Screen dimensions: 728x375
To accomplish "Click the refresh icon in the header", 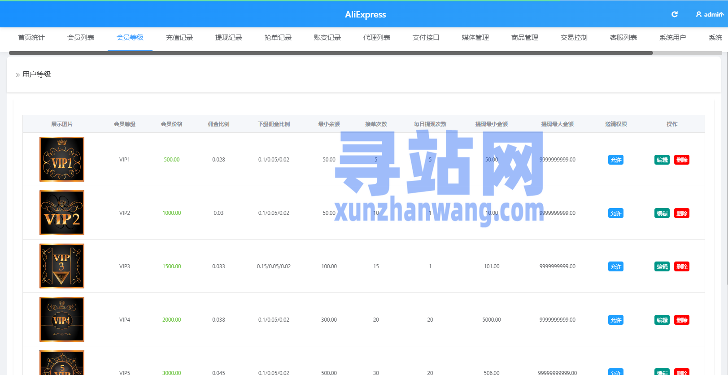I will point(674,14).
